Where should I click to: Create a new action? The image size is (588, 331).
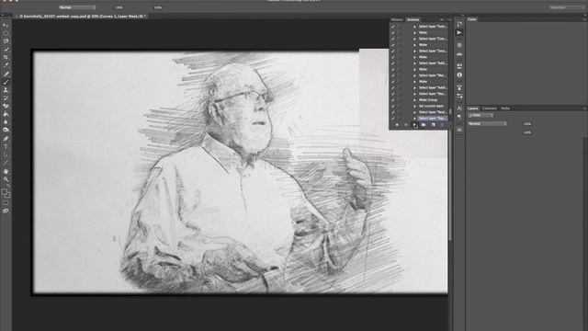click(x=433, y=125)
